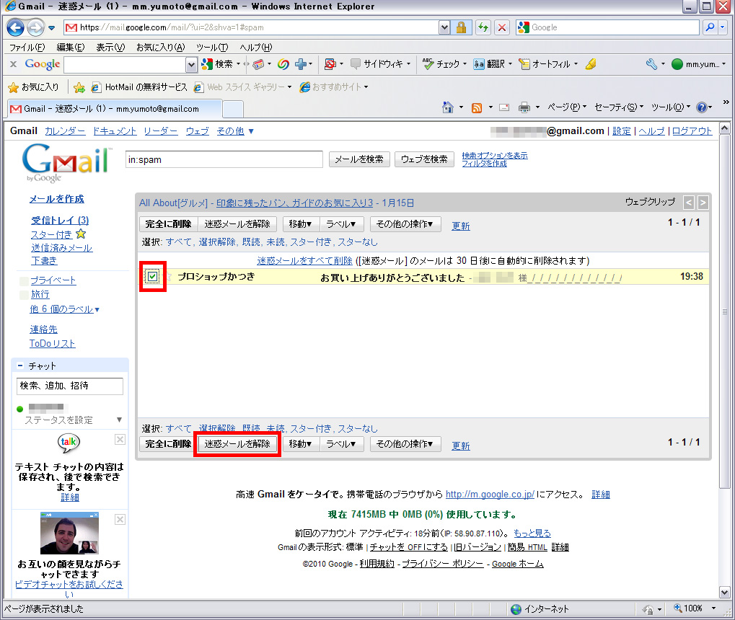Click the star icon next to スター付き

[x=81, y=234]
